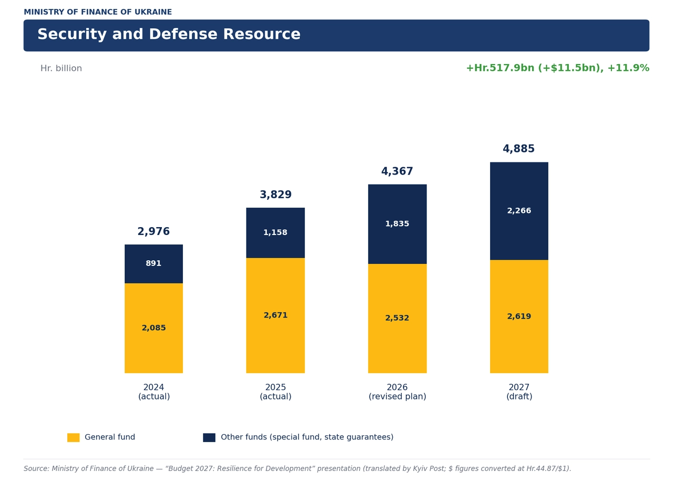Click the 2025 general fund segment 2,671
Screen dimensions: 673x491
276,315
